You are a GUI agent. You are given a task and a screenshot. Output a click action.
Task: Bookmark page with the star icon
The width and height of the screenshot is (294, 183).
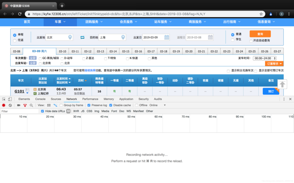click(x=261, y=14)
